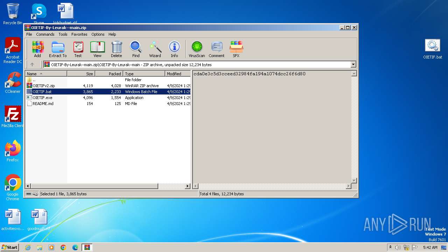Viewport: 448px width, 252px height.
Task: Open the Google Chrome desktop shortcut
Action: coord(13,188)
